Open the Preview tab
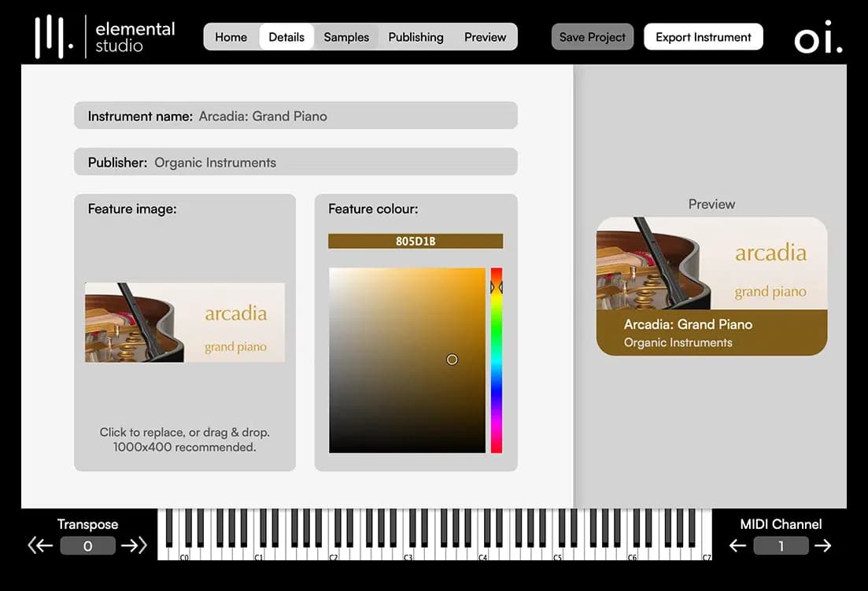The image size is (868, 591). tap(485, 37)
